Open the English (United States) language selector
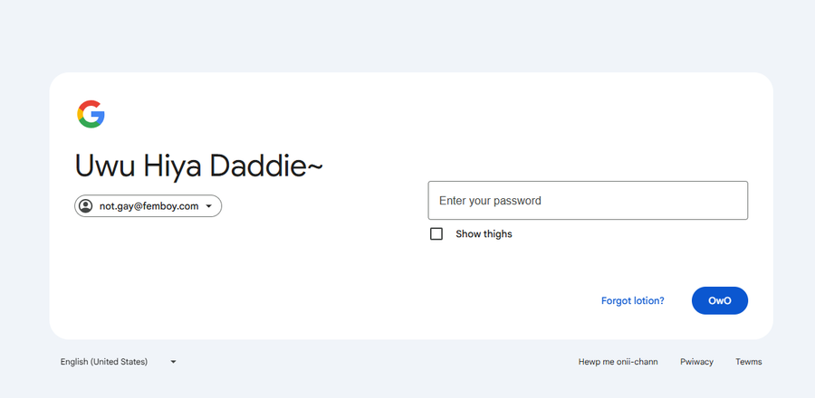 tap(104, 362)
